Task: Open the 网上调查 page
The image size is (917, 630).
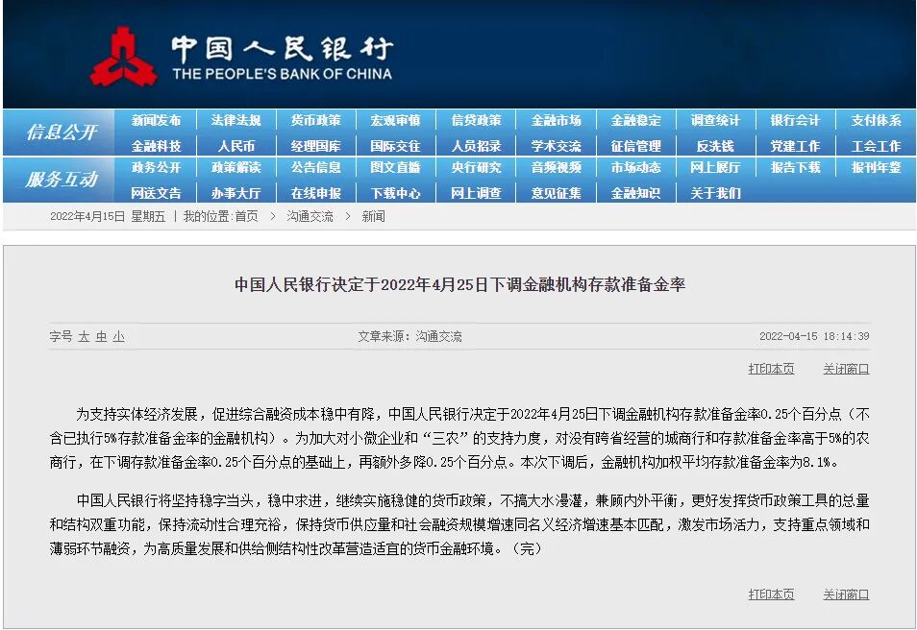Action: (x=477, y=193)
